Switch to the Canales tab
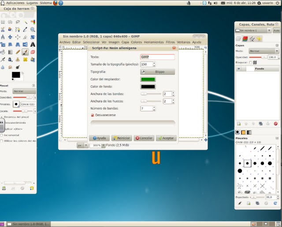Screen dimensions: 282x227 tap(245, 39)
